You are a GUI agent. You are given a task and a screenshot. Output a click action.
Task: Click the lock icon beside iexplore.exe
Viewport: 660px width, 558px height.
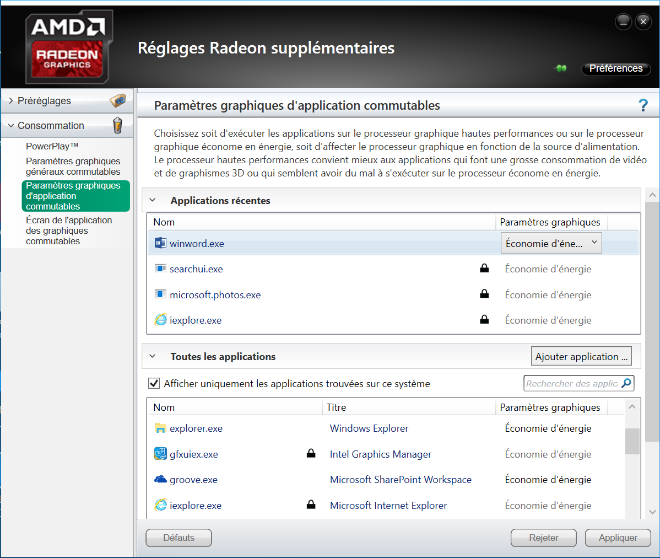[484, 319]
